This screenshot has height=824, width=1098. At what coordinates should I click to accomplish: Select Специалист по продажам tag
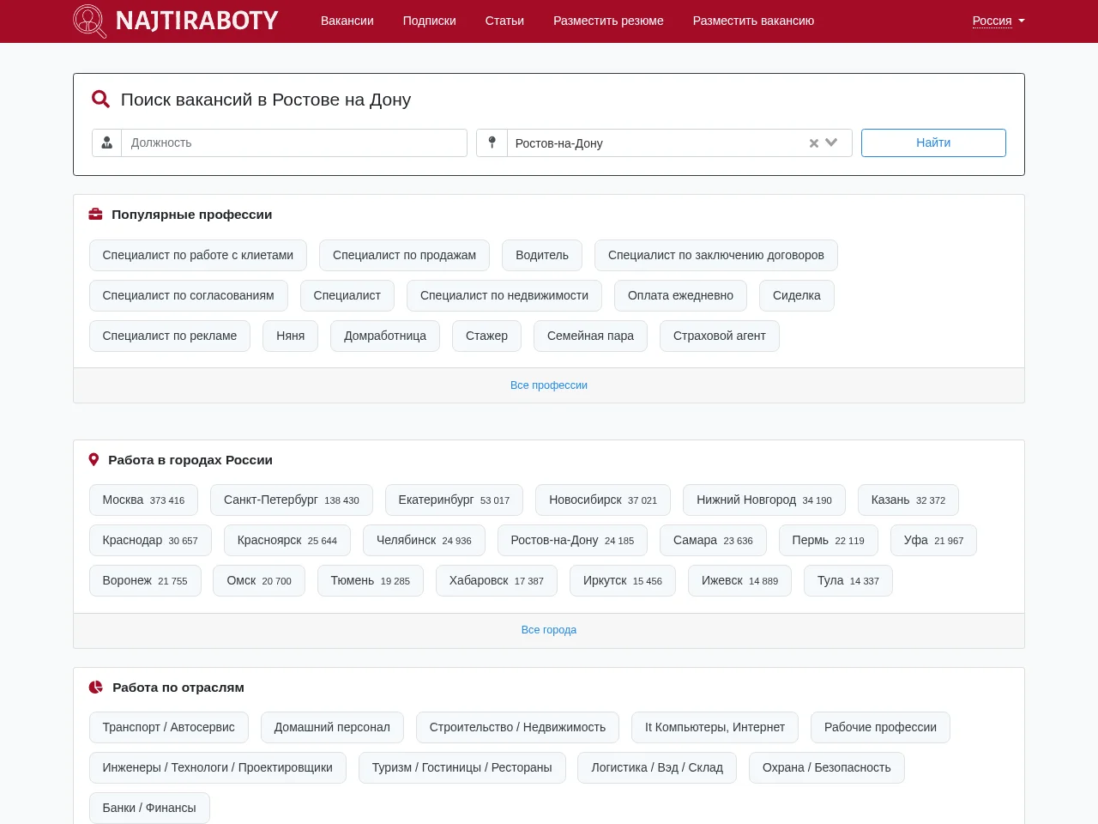(404, 255)
